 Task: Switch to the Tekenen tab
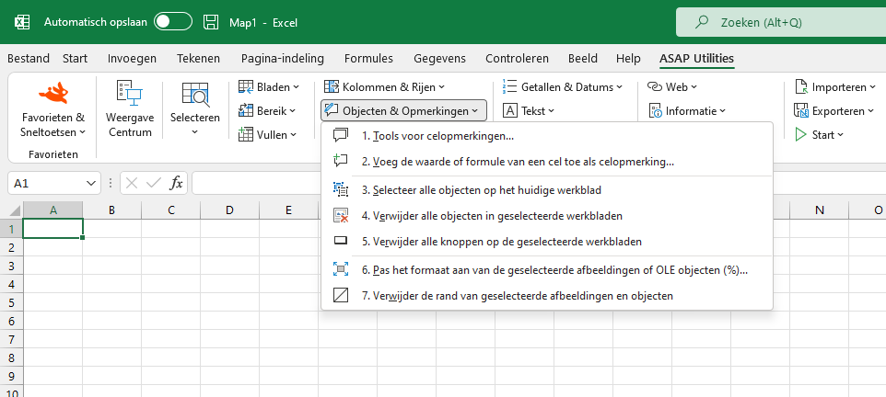[x=198, y=58]
